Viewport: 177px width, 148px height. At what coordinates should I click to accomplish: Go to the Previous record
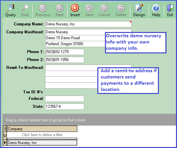pos(43,11)
